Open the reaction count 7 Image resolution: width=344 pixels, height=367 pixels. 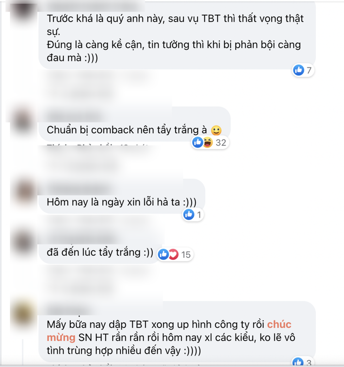pyautogui.click(x=309, y=70)
